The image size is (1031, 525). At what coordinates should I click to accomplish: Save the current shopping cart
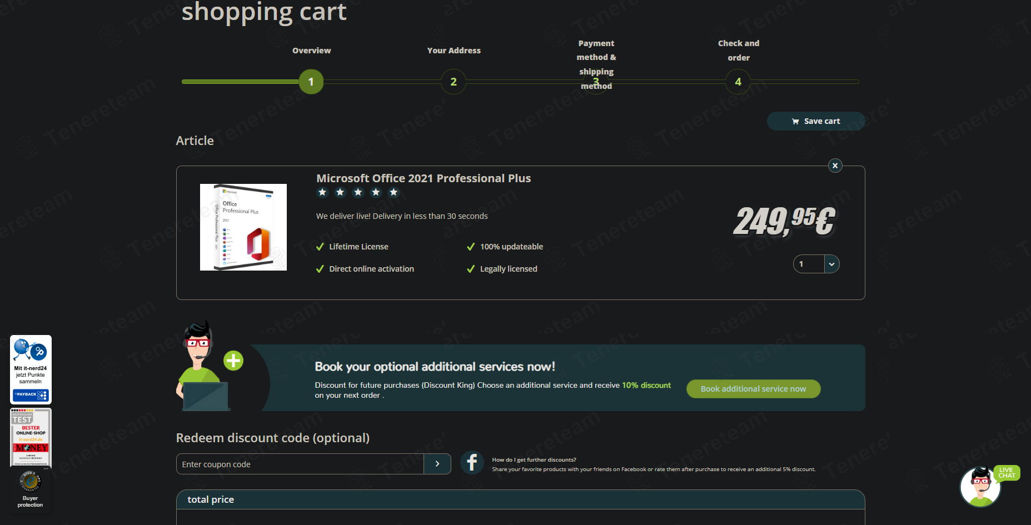815,121
